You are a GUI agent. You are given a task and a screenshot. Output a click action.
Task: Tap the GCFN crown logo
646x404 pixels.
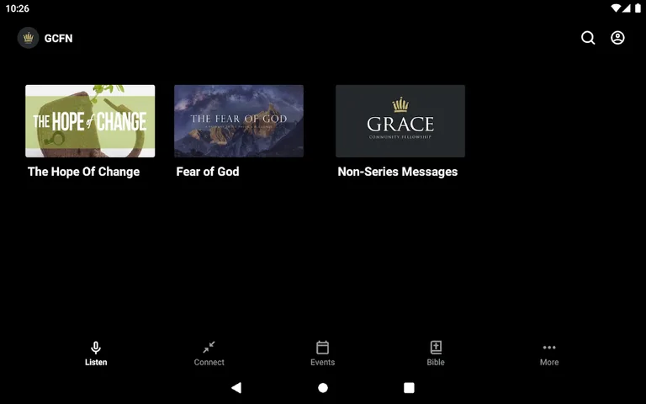click(29, 38)
